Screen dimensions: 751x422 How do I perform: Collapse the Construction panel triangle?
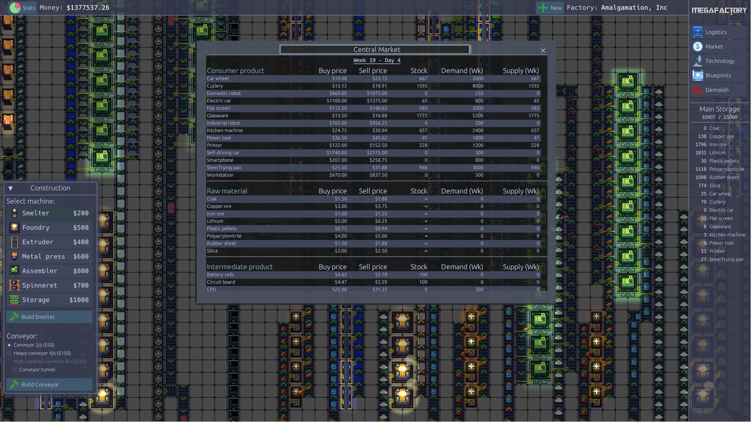click(x=11, y=188)
